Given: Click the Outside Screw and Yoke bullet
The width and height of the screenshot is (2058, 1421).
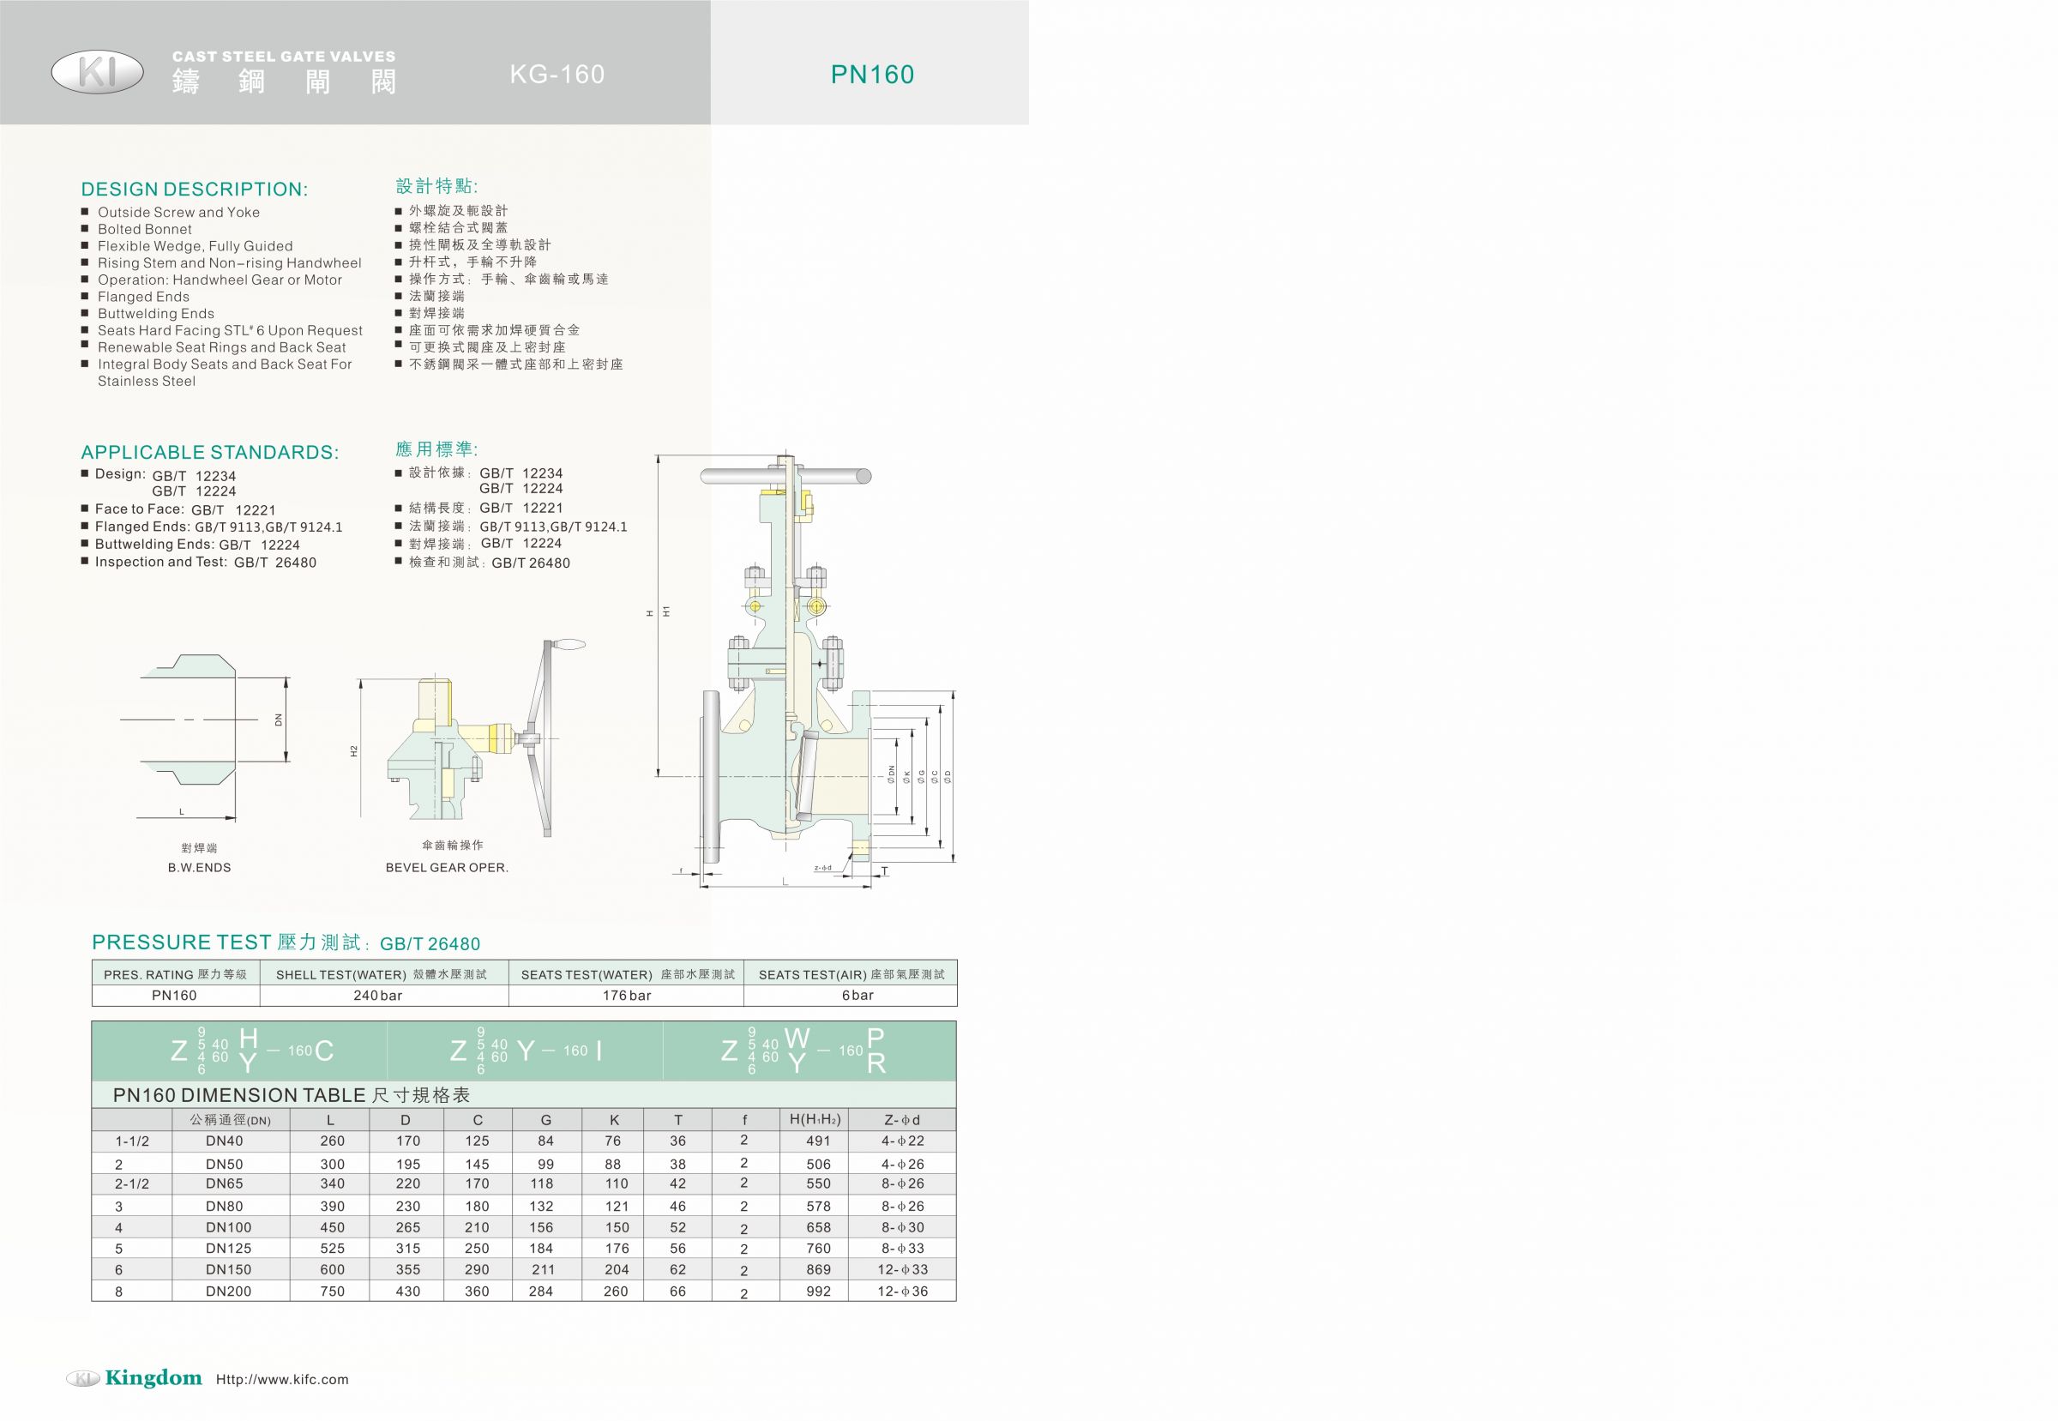Looking at the screenshot, I should tap(178, 212).
